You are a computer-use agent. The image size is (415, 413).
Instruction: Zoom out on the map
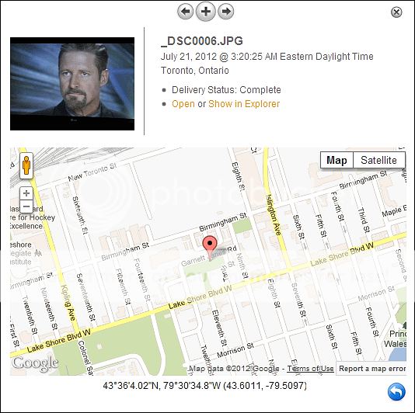[x=26, y=206]
